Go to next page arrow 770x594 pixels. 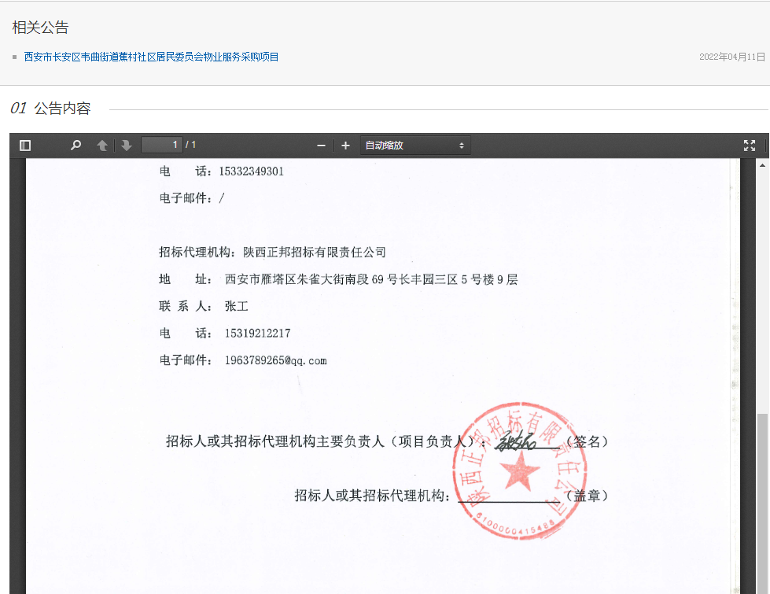(x=126, y=146)
